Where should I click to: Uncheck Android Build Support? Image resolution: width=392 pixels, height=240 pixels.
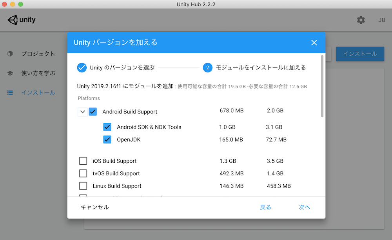click(x=93, y=111)
